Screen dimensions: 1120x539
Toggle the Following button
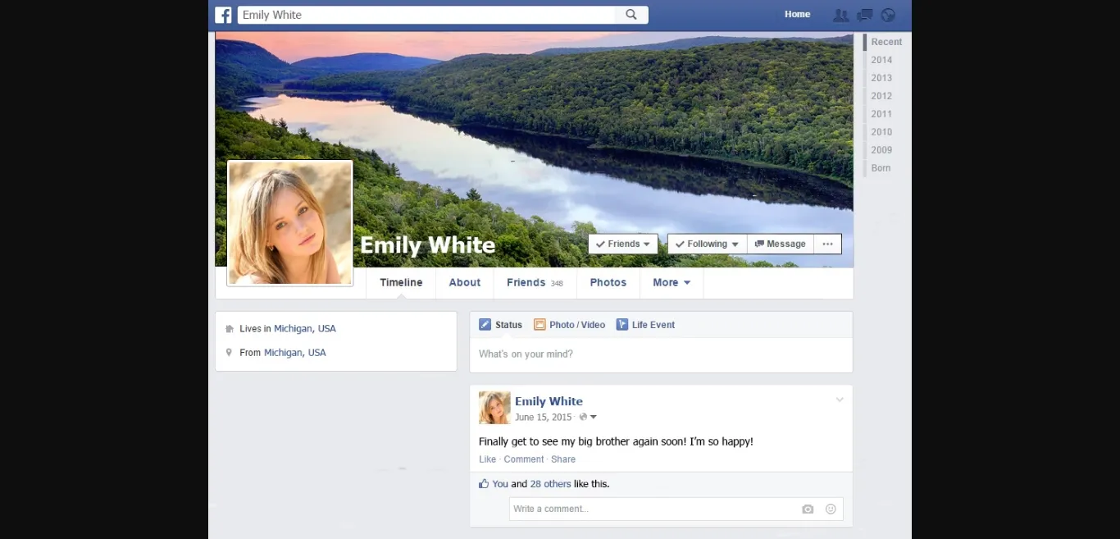707,244
